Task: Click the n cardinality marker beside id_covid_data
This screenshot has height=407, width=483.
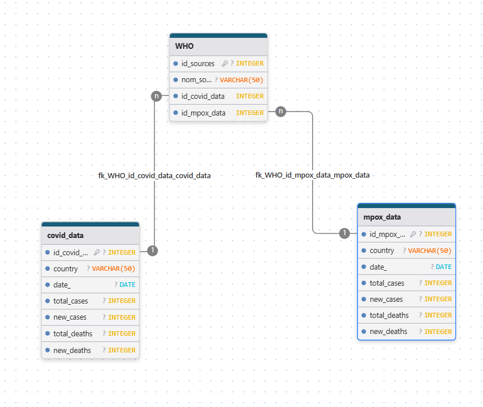Action: (157, 97)
